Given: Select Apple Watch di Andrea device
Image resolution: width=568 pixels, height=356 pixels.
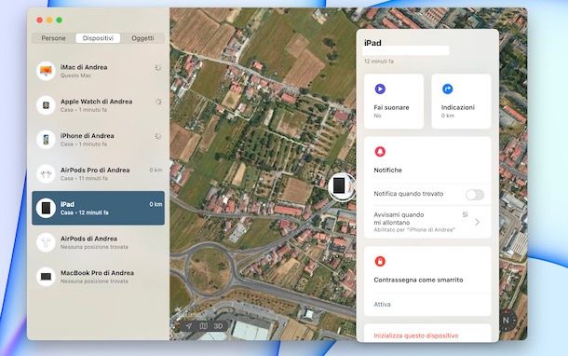Looking at the screenshot, I should point(98,105).
